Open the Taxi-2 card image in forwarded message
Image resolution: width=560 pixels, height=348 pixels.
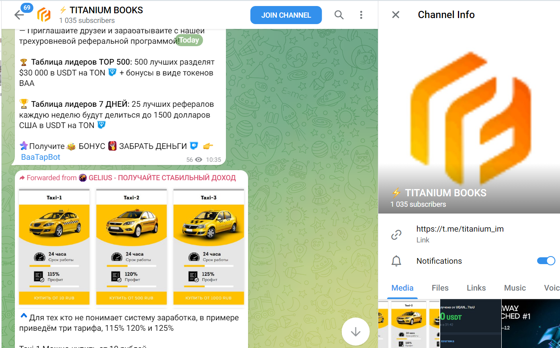pos(131,246)
